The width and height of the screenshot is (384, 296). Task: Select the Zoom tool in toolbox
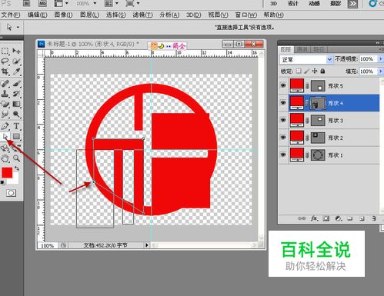coord(16,158)
